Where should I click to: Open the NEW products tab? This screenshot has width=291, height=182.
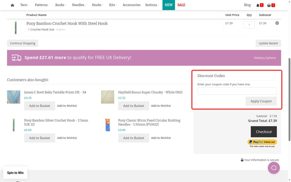tap(169, 5)
